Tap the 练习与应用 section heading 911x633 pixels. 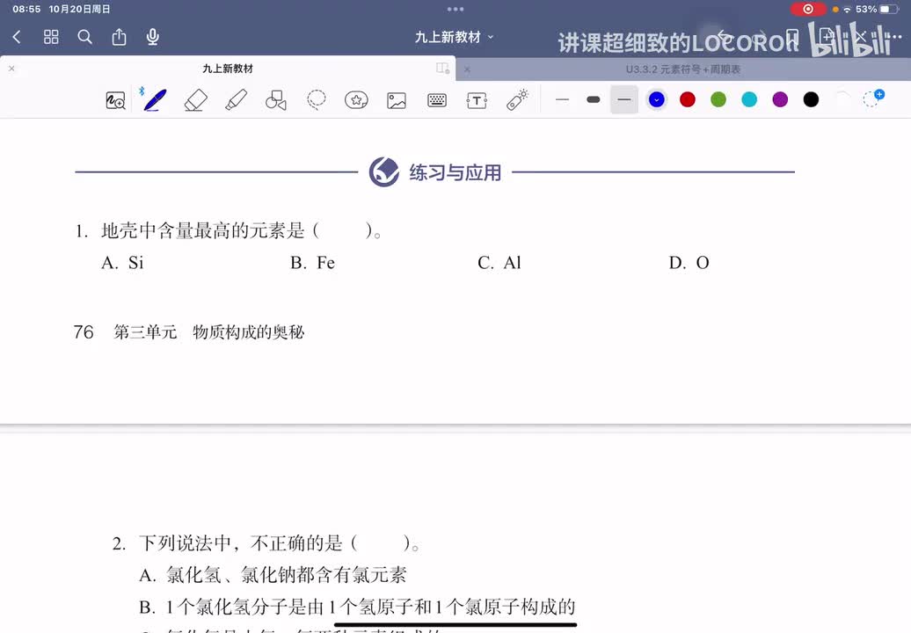pyautogui.click(x=455, y=172)
